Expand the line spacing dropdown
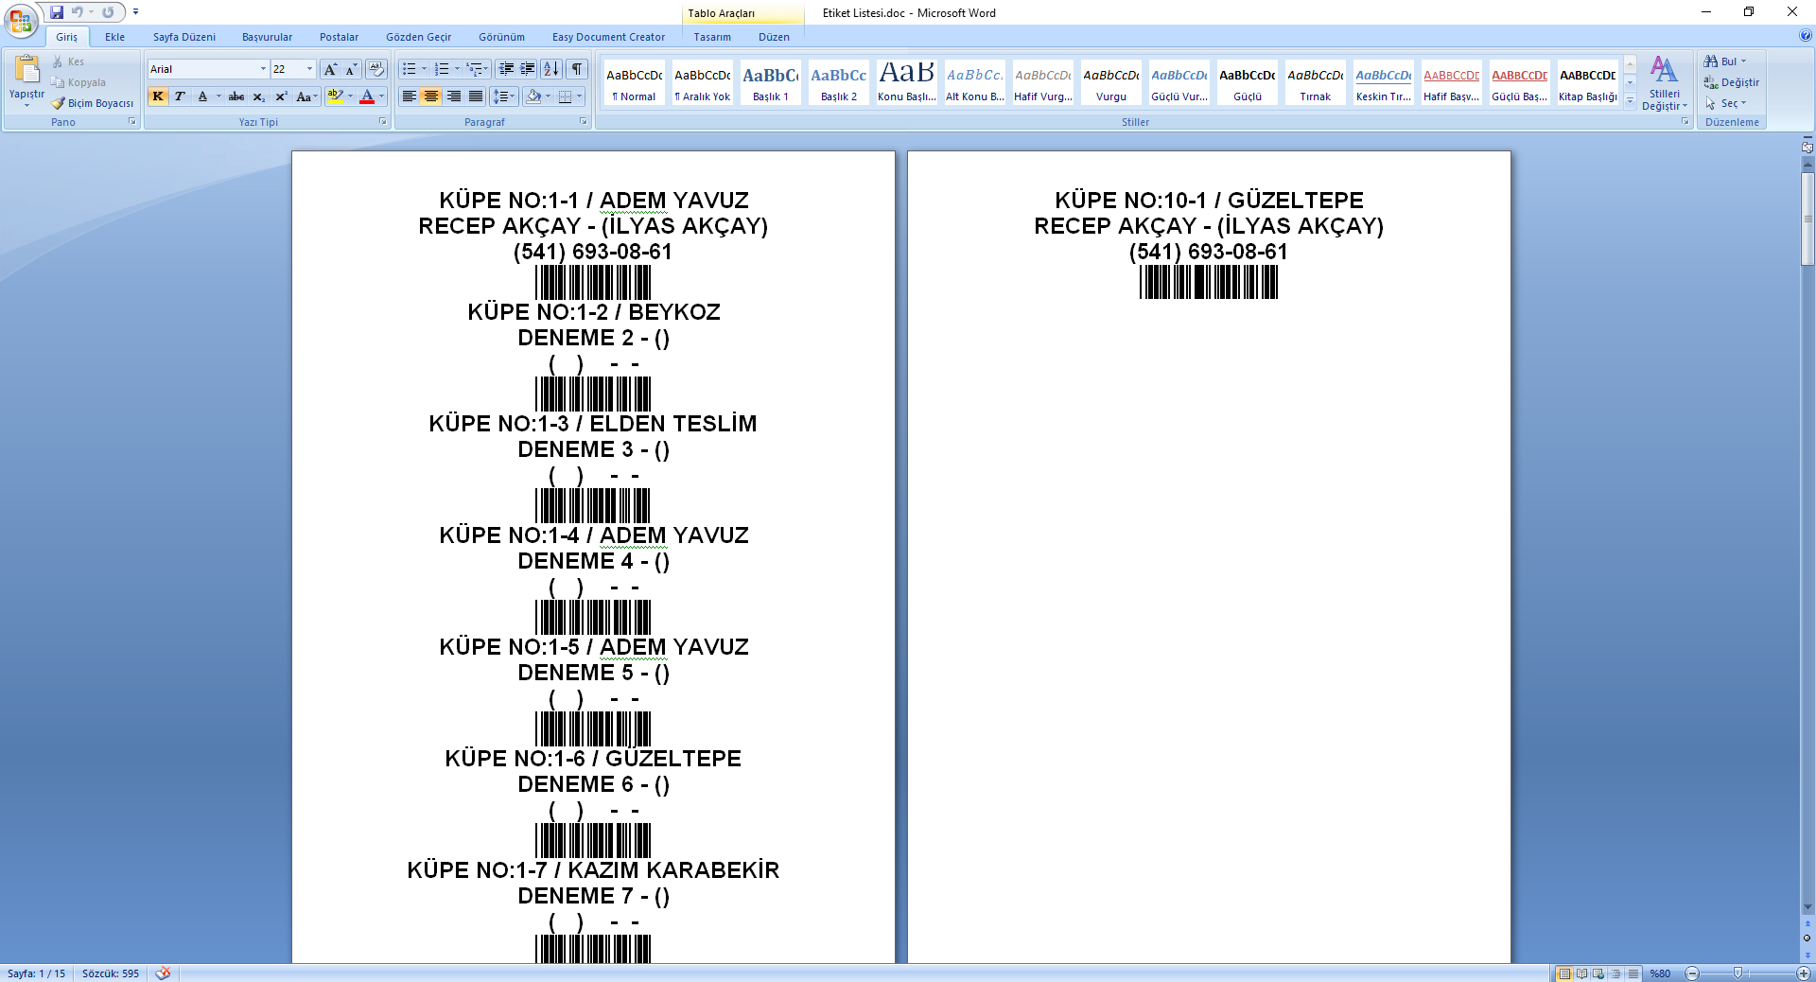 512,96
